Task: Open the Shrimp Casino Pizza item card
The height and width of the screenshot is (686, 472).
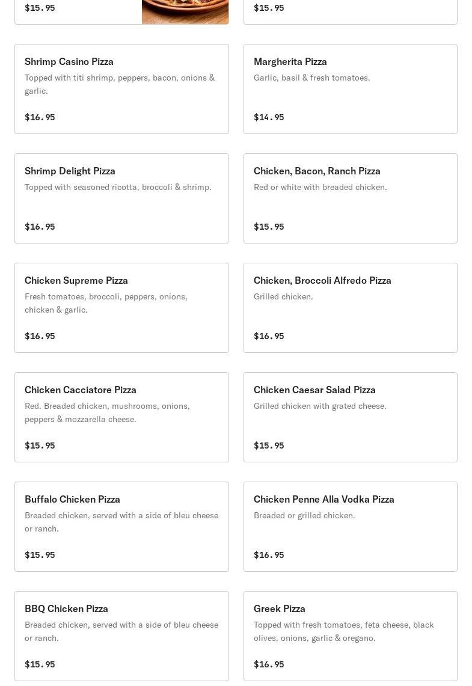Action: pyautogui.click(x=121, y=89)
